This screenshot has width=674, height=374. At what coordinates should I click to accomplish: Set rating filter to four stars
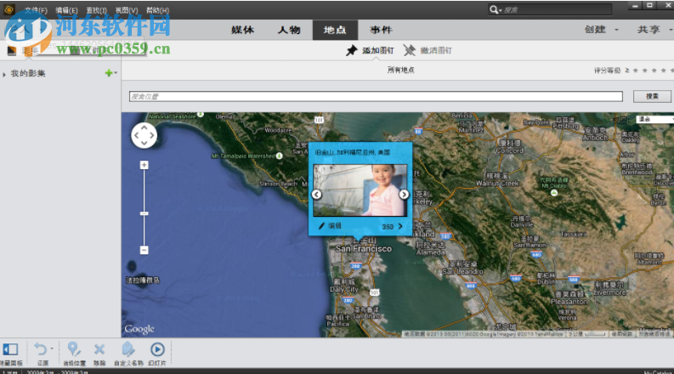[664, 71]
